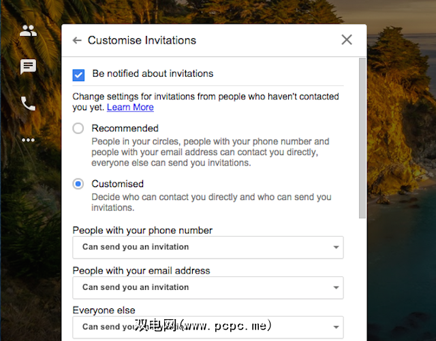Go back using the left arrow icon

pyautogui.click(x=77, y=41)
